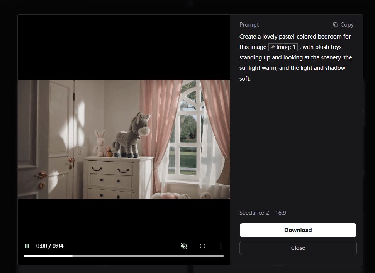Download the generated video

[x=298, y=230]
